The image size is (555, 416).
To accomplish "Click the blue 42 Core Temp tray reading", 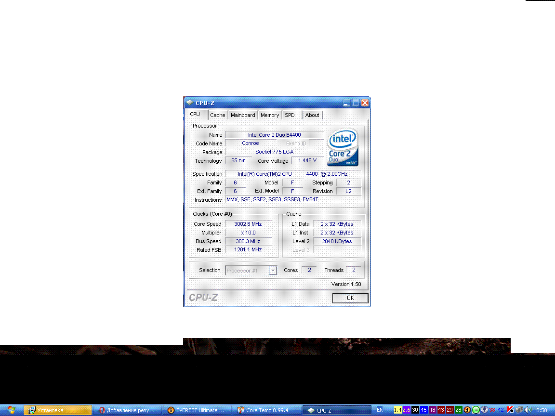I will pyautogui.click(x=501, y=410).
